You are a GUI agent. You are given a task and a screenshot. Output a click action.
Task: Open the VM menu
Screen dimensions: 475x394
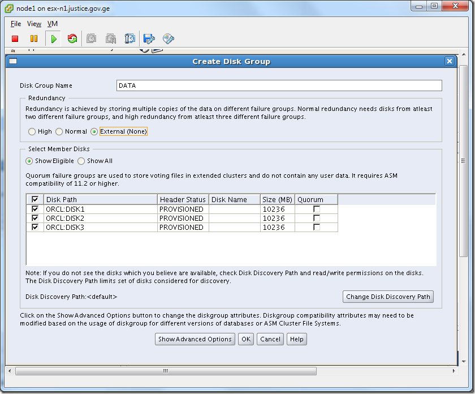53,24
